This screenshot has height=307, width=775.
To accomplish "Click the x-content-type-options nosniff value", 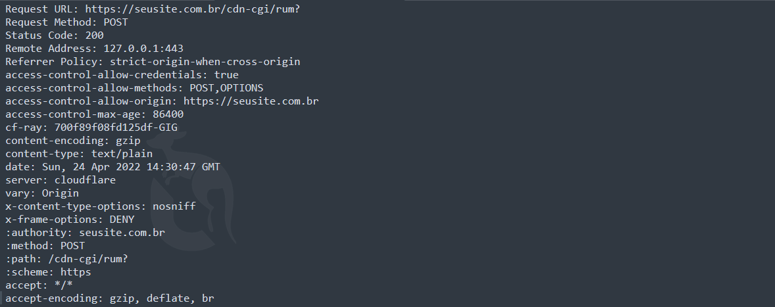I will (x=174, y=206).
